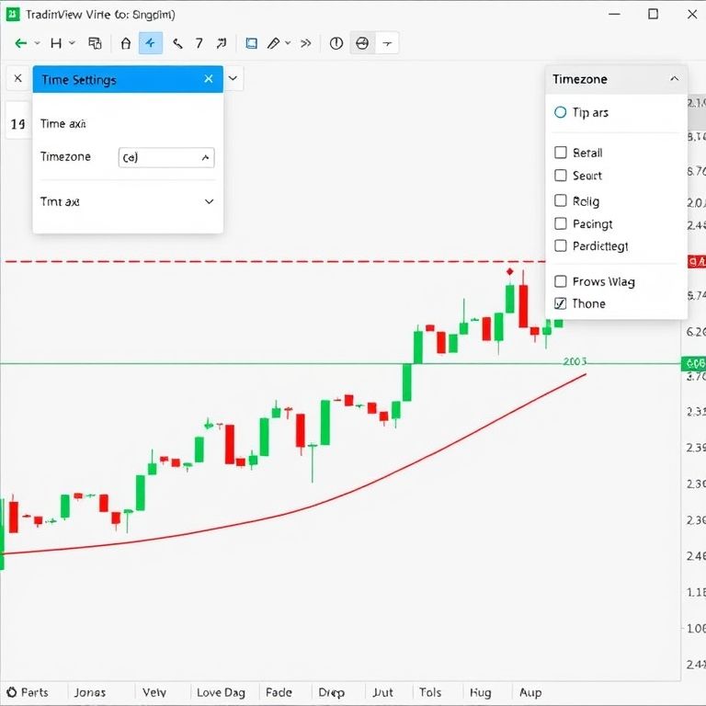706x706 pixels.
Task: Click the blue square icon in toolbar
Action: 251,43
